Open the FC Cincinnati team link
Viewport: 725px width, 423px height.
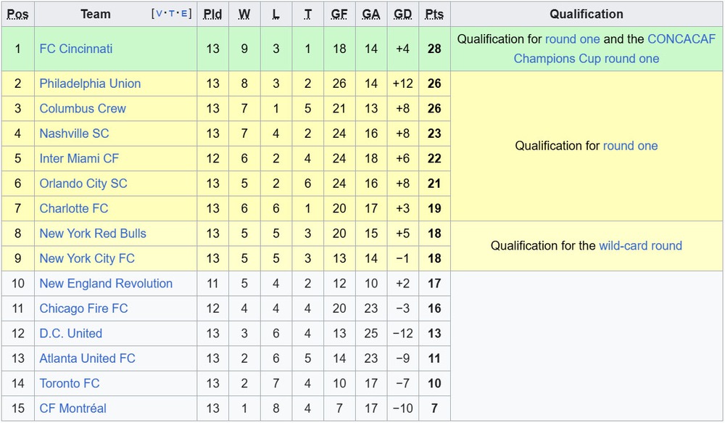click(75, 49)
